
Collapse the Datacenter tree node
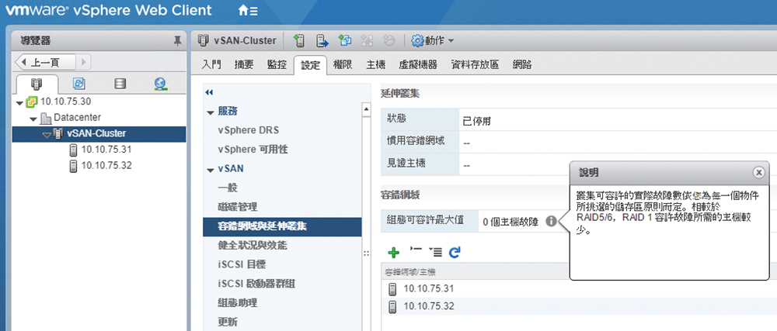33,119
